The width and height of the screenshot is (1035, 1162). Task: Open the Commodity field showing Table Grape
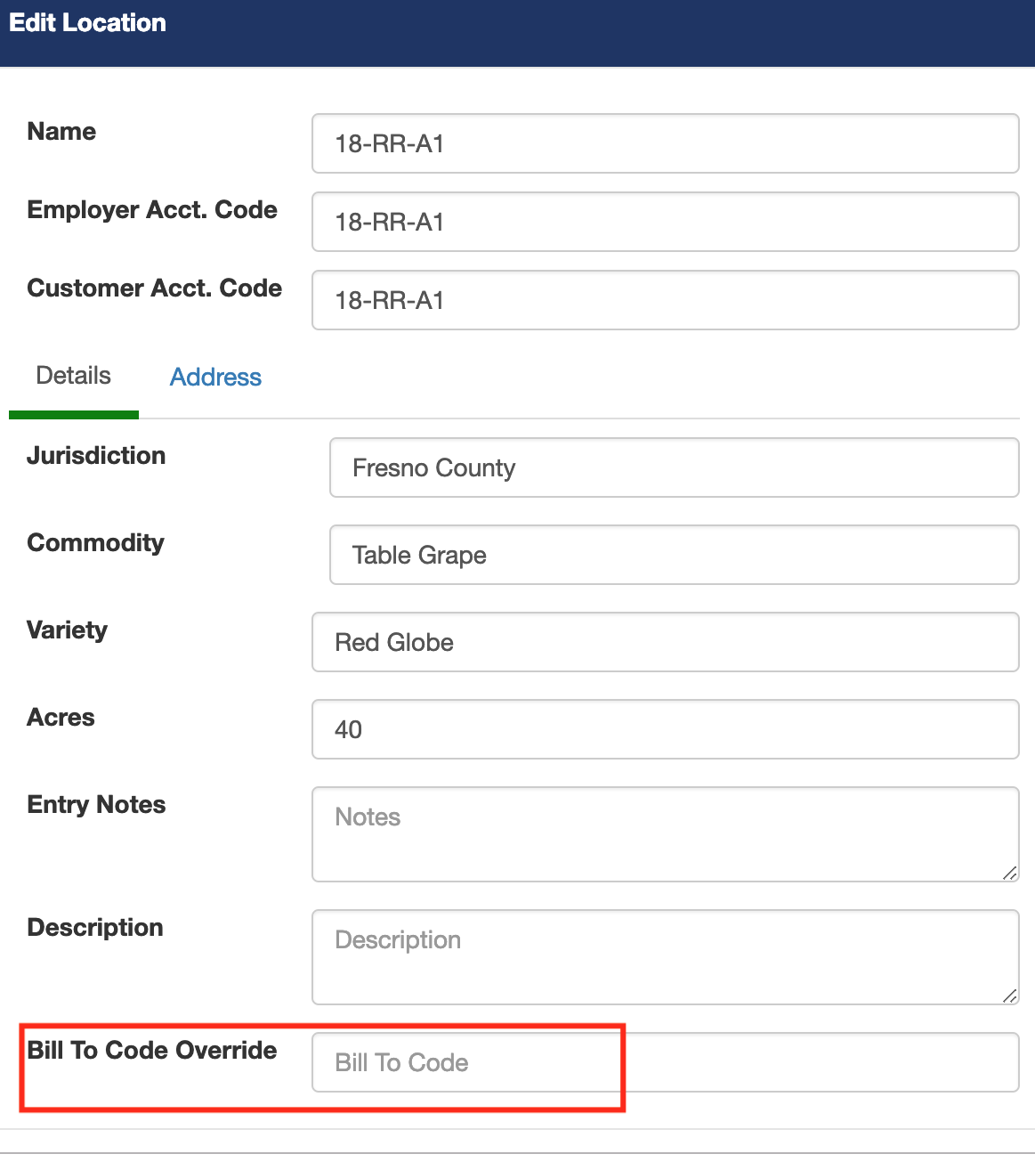pyautogui.click(x=674, y=555)
